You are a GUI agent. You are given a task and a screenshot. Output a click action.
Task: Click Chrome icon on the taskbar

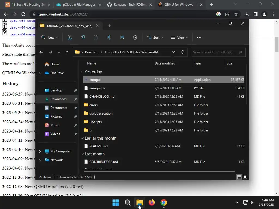[x=164, y=202]
